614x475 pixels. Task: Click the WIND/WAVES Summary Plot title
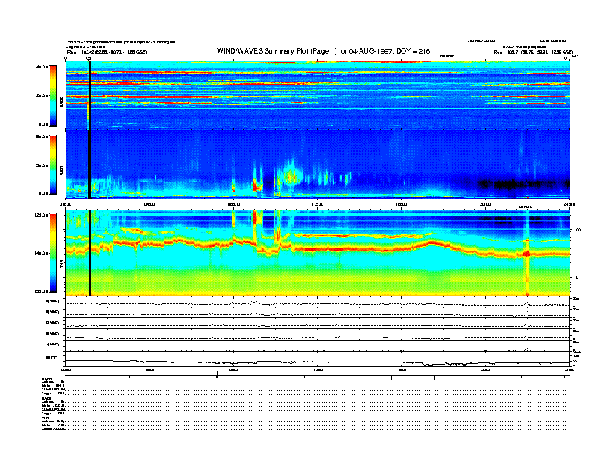click(x=323, y=51)
